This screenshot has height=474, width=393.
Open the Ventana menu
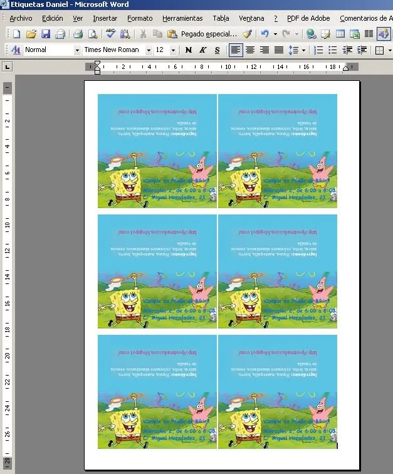tap(251, 18)
